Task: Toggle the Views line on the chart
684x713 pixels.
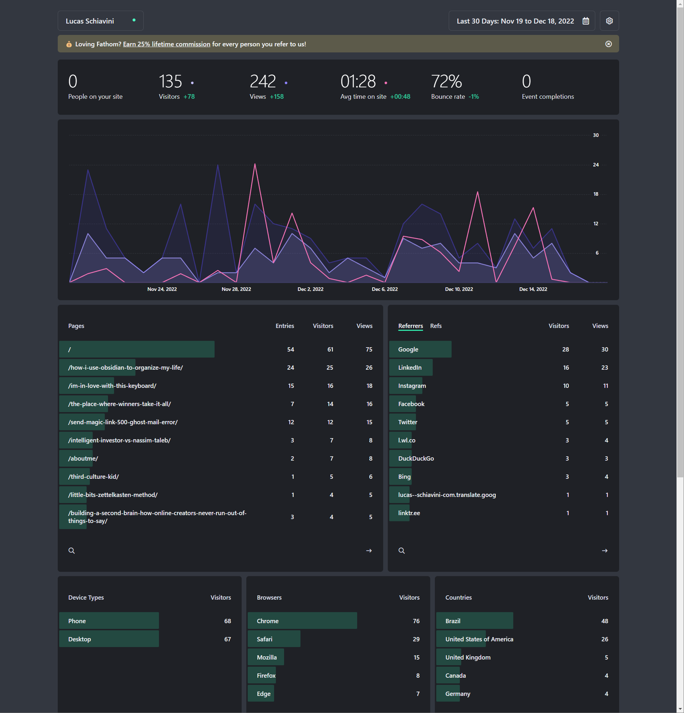Action: (x=286, y=83)
